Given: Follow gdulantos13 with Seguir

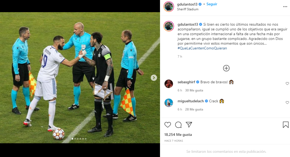Looking at the screenshot, I should (x=212, y=4).
